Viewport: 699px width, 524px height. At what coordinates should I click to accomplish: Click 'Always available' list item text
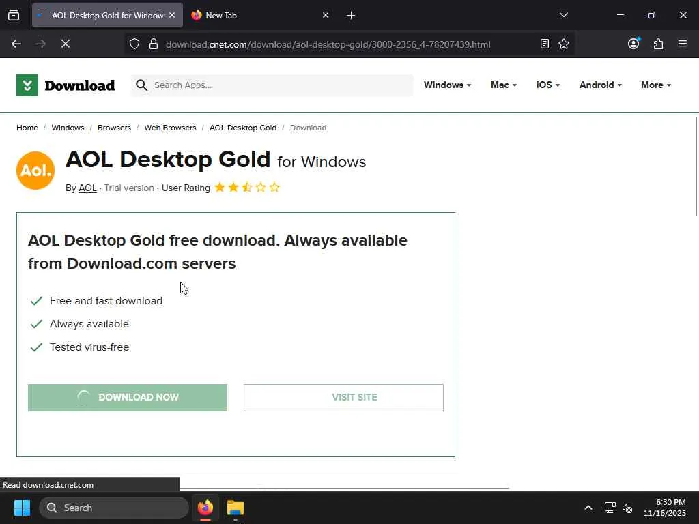coord(89,324)
